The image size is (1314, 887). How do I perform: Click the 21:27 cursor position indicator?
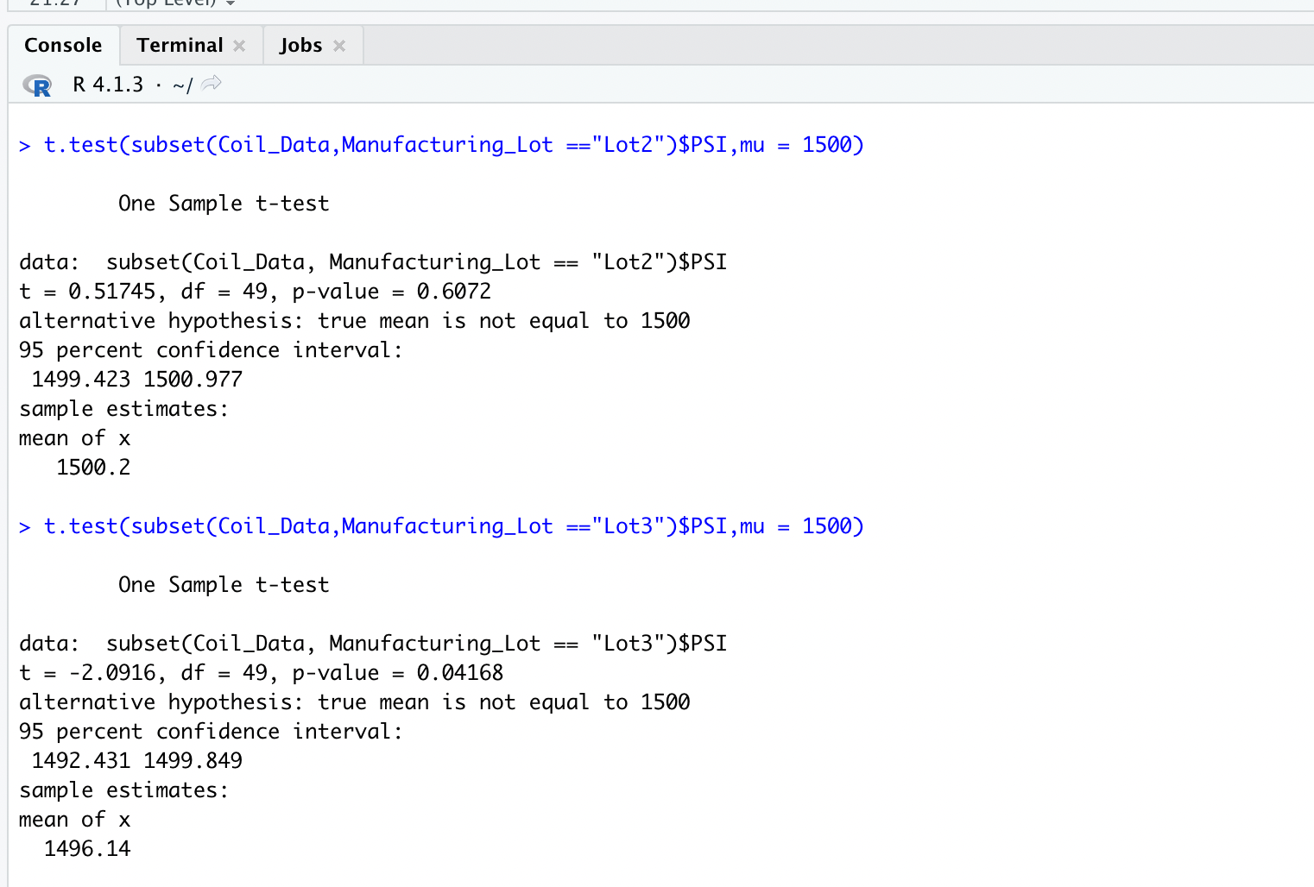pos(54,3)
